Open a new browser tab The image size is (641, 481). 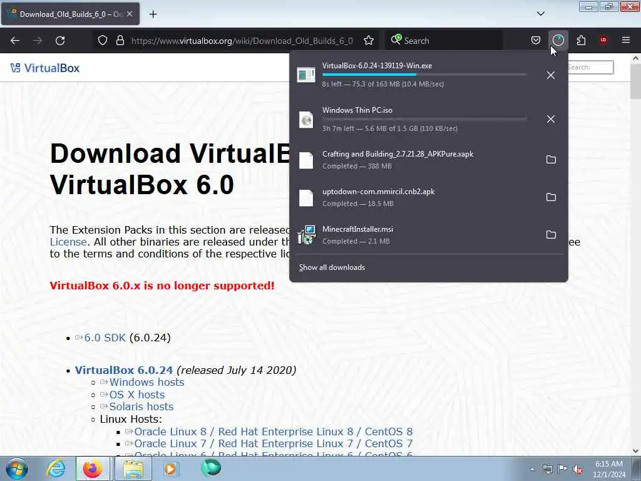click(153, 14)
